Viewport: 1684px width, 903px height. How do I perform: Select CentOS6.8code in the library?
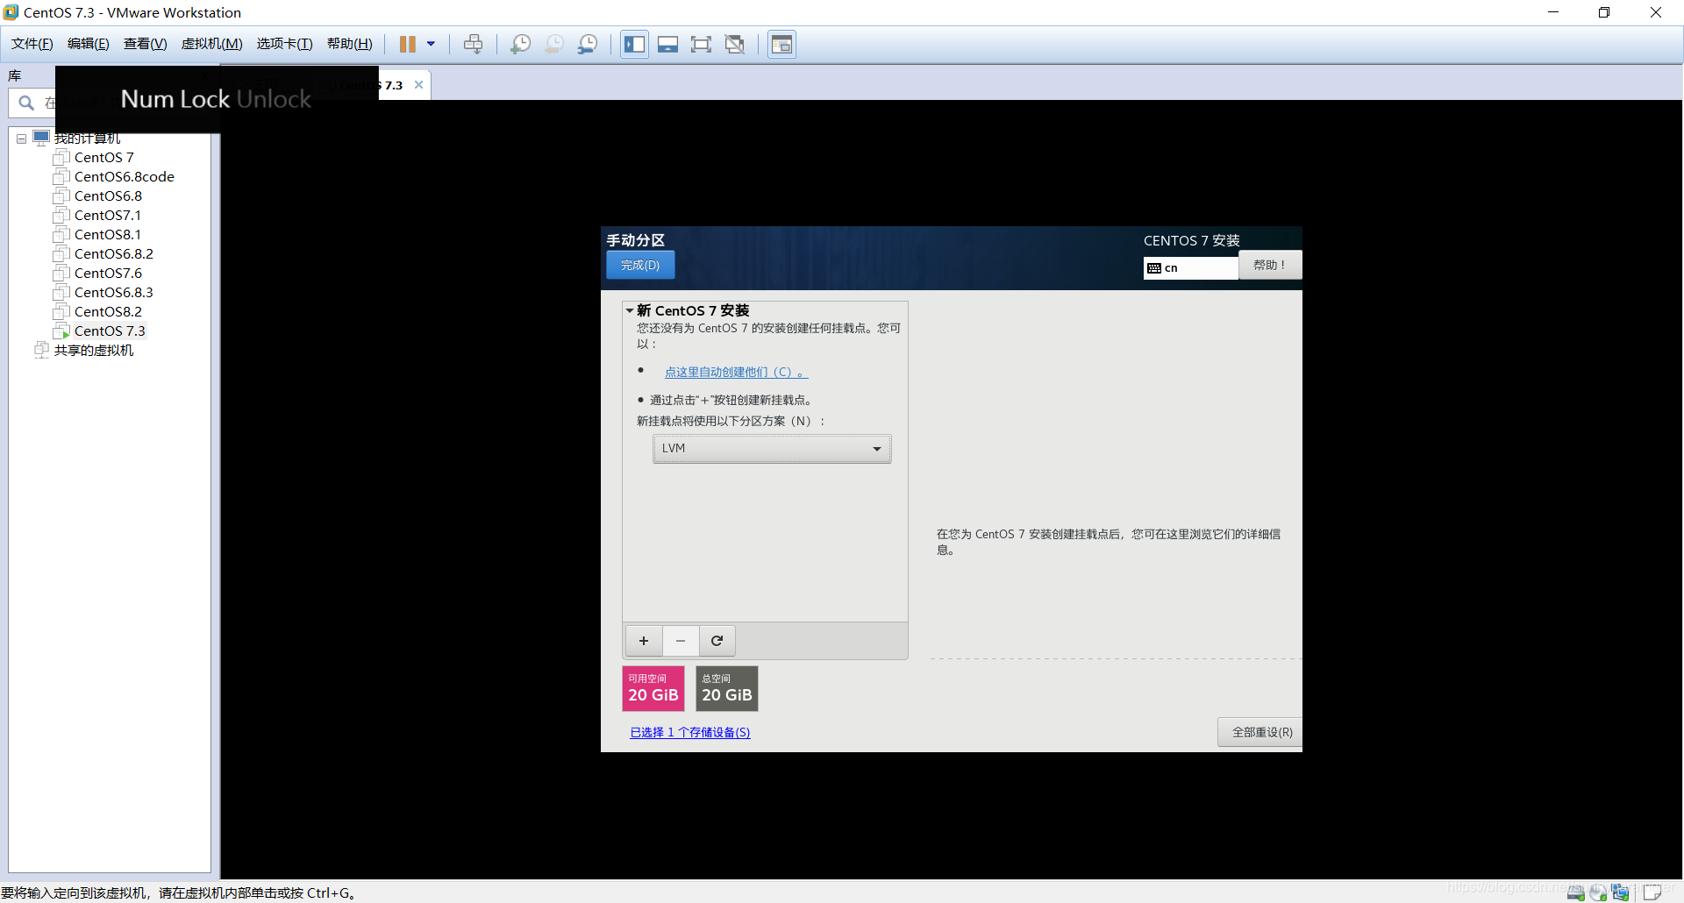pyautogui.click(x=124, y=177)
